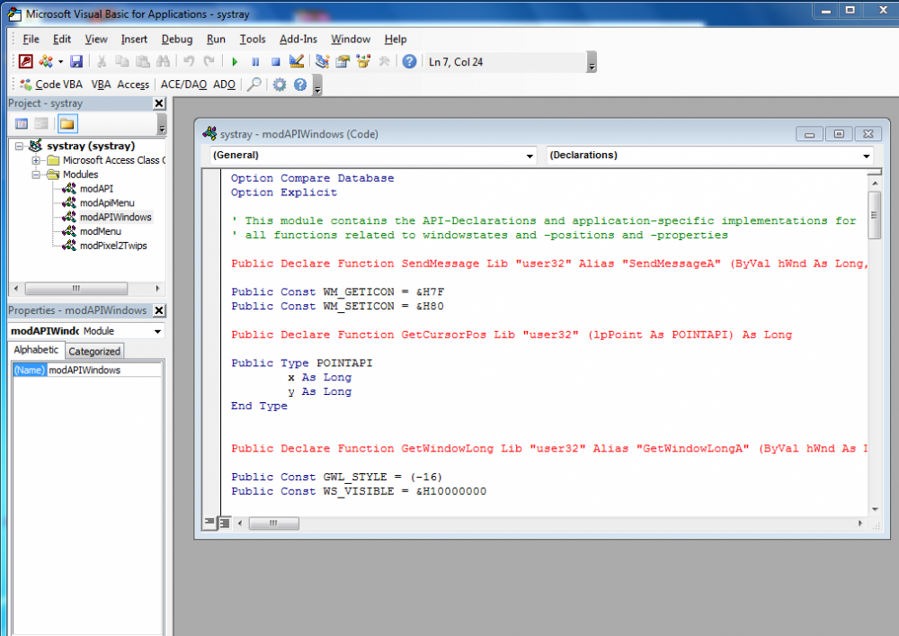Collapse the Modules folder
The width and height of the screenshot is (899, 636).
(x=36, y=175)
